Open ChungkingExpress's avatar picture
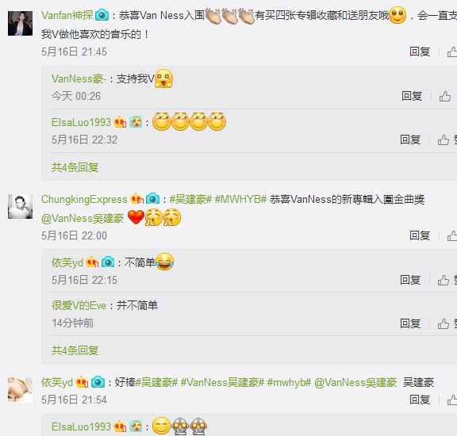The image size is (457, 436). [x=20, y=206]
